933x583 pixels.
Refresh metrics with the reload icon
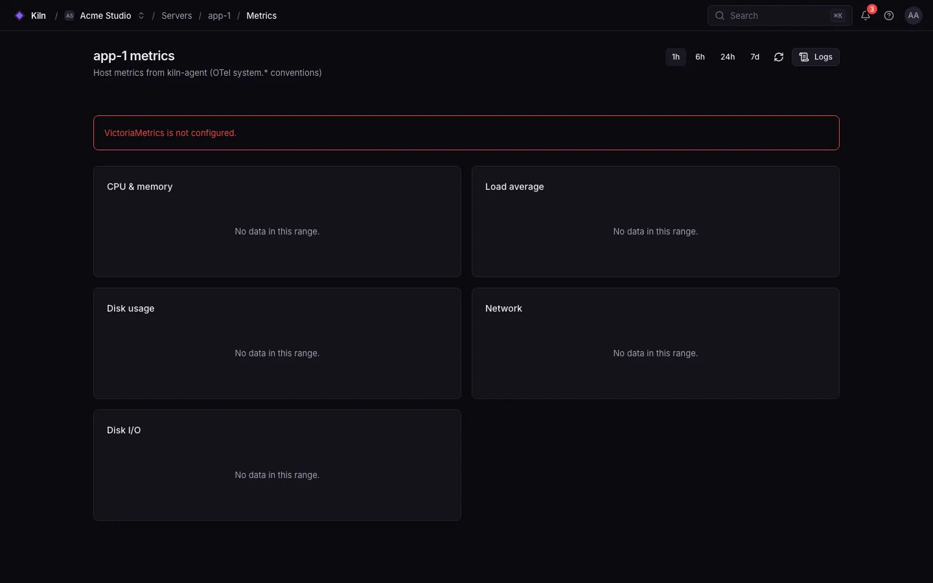(x=779, y=57)
